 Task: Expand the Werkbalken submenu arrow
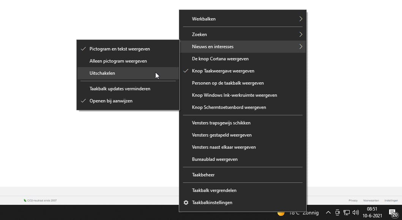(x=301, y=19)
